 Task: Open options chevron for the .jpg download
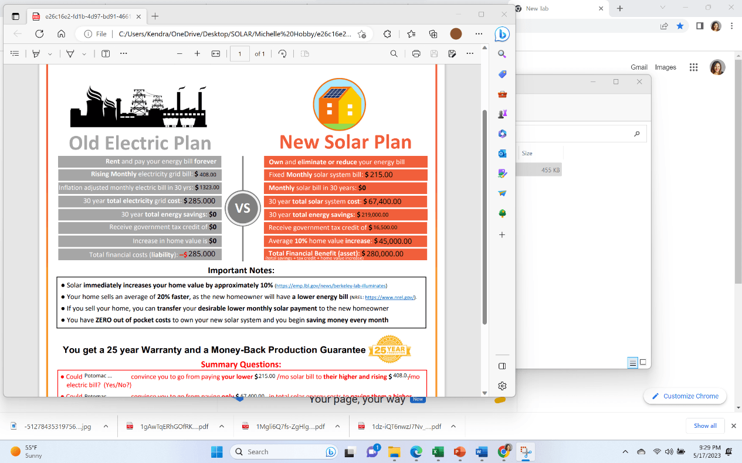click(106, 427)
